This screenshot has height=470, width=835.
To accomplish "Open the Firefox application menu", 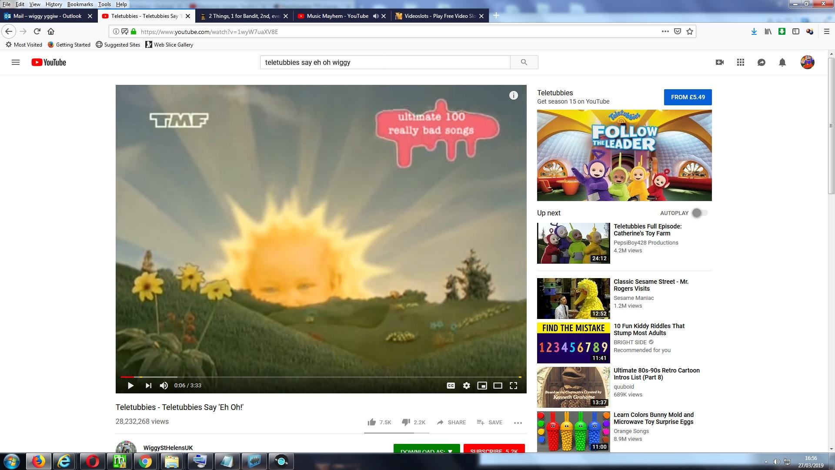I will 827,31.
